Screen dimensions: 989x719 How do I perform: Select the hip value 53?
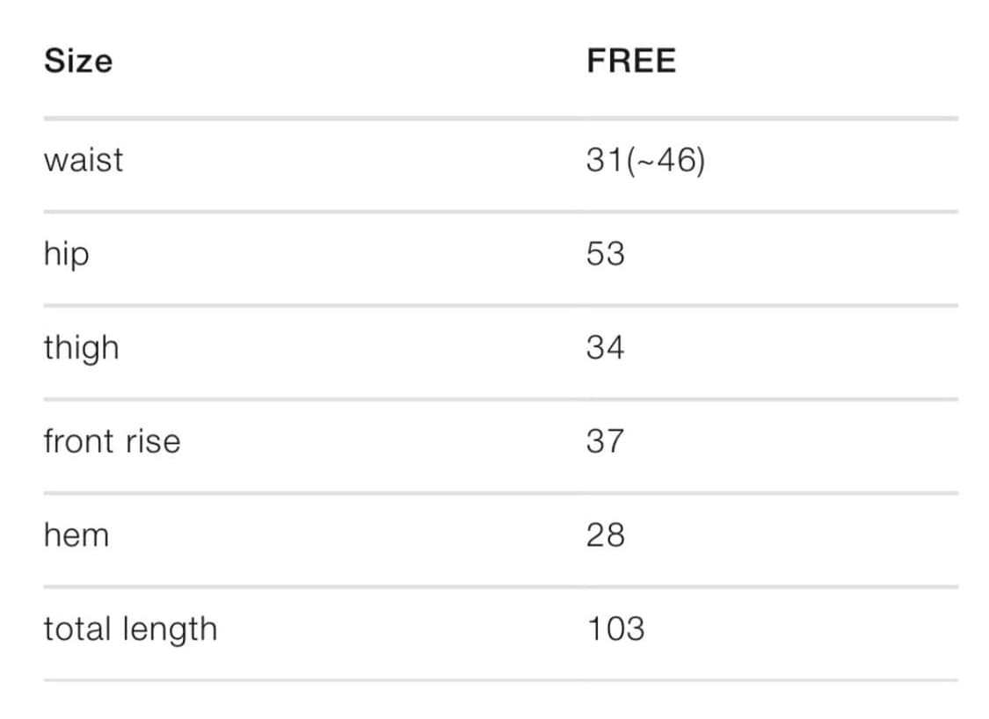[605, 255]
